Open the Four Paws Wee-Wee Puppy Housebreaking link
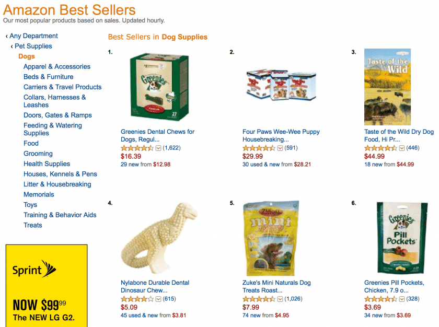The image size is (439, 327). click(x=281, y=135)
